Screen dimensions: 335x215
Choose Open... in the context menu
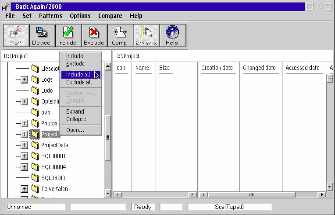[x=81, y=130]
